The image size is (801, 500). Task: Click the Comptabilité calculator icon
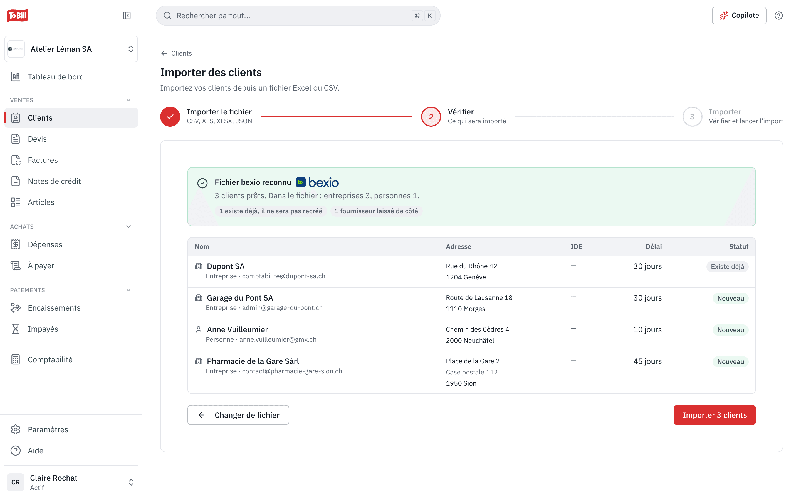click(x=16, y=359)
